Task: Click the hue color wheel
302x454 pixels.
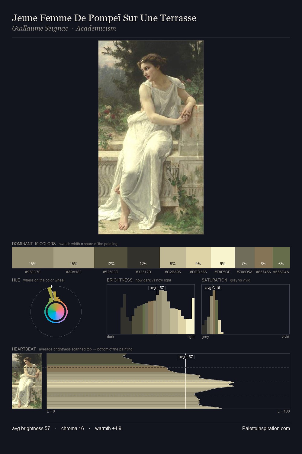Action: (56, 311)
